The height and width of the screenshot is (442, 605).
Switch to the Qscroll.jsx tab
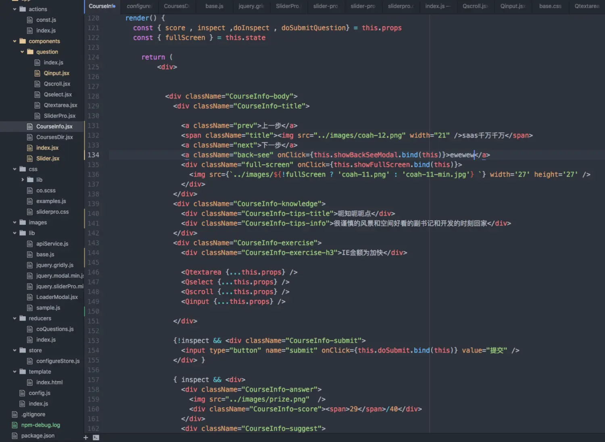click(x=475, y=6)
